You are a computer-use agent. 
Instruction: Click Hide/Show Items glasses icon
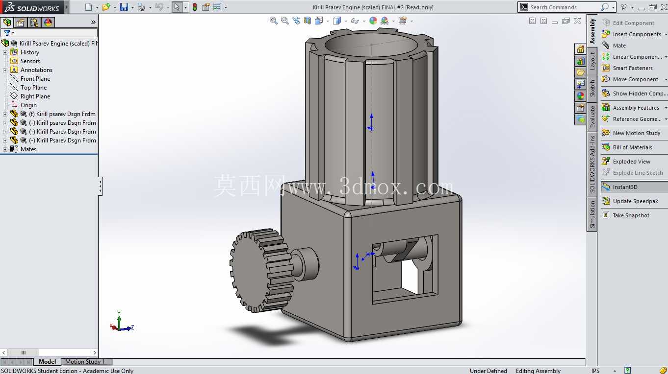355,21
